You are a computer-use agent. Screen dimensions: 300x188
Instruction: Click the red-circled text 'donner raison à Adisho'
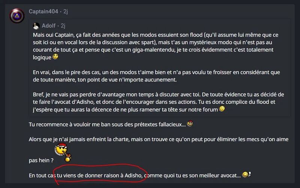click(x=113, y=175)
